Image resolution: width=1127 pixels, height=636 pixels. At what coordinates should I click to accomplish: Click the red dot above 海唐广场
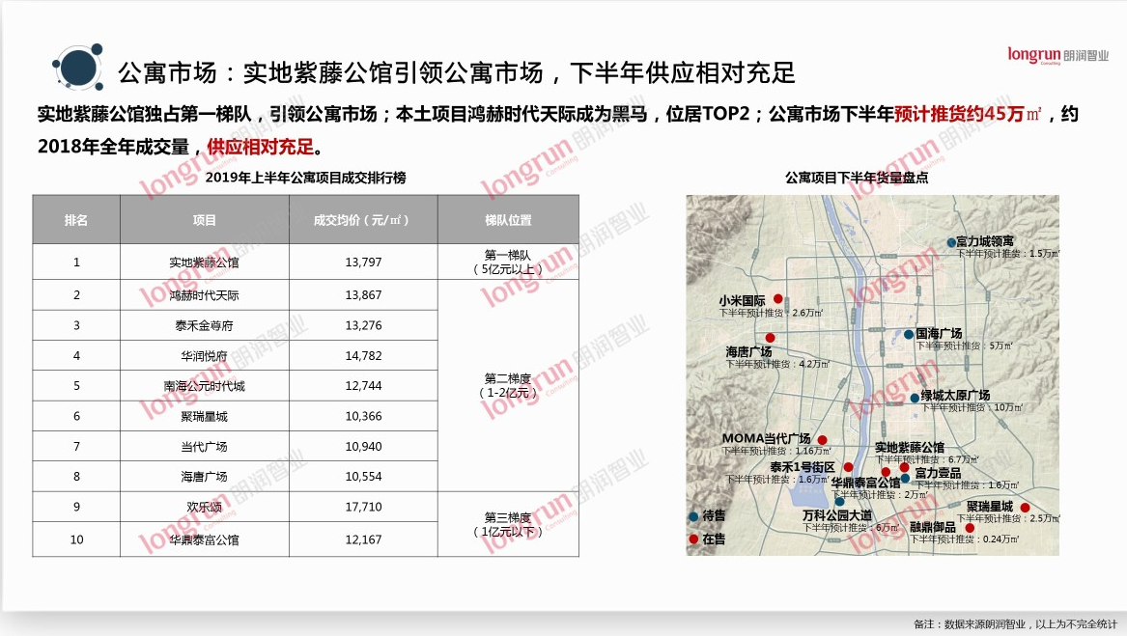pos(770,338)
